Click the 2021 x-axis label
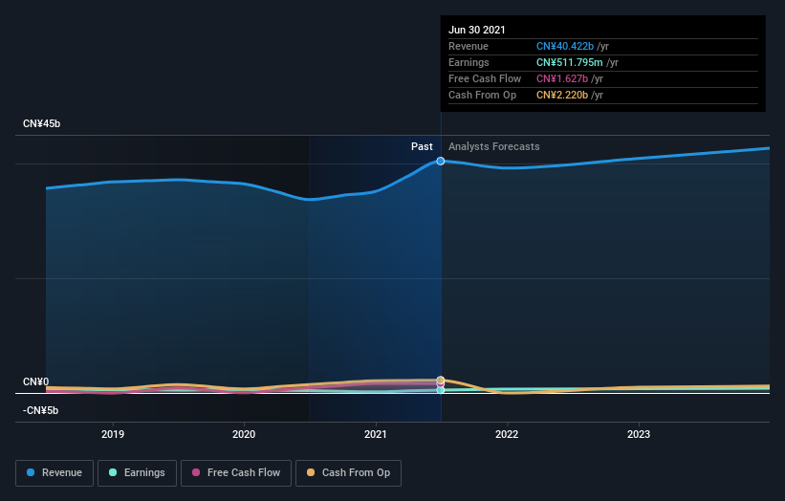Viewport: 785px width, 501px height. [x=376, y=434]
